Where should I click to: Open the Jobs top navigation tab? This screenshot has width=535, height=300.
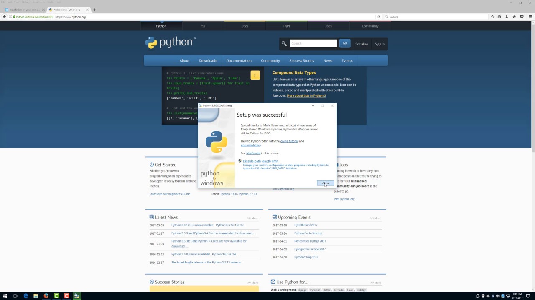[328, 26]
